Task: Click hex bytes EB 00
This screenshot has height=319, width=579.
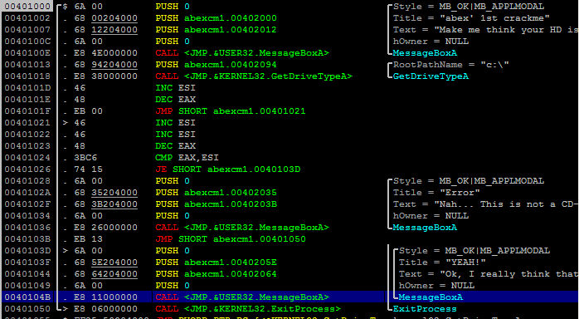Action: [88, 111]
